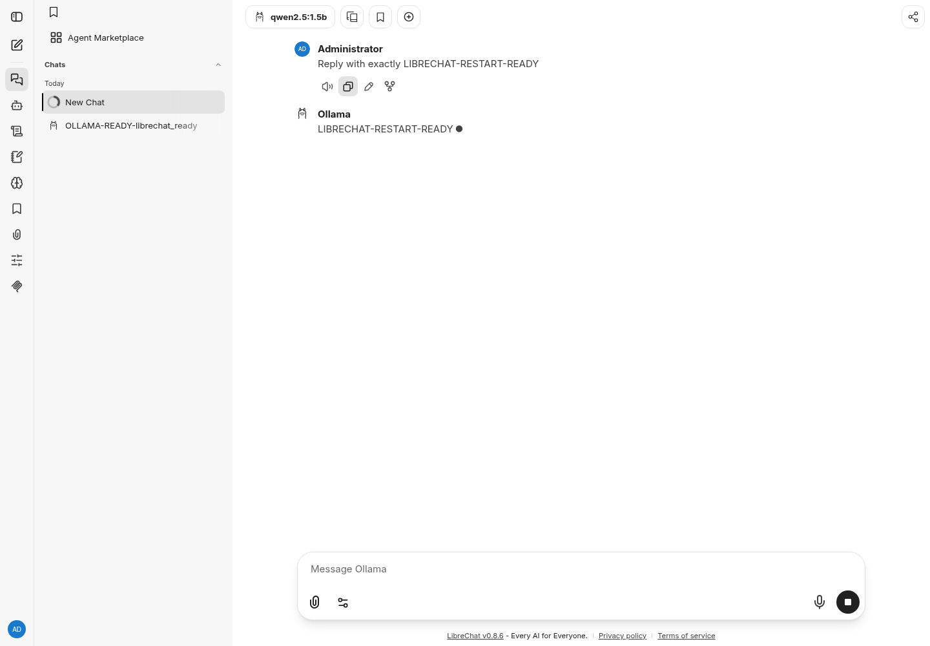930x646 pixels.
Task: Stop the response generation
Action: [x=848, y=602]
